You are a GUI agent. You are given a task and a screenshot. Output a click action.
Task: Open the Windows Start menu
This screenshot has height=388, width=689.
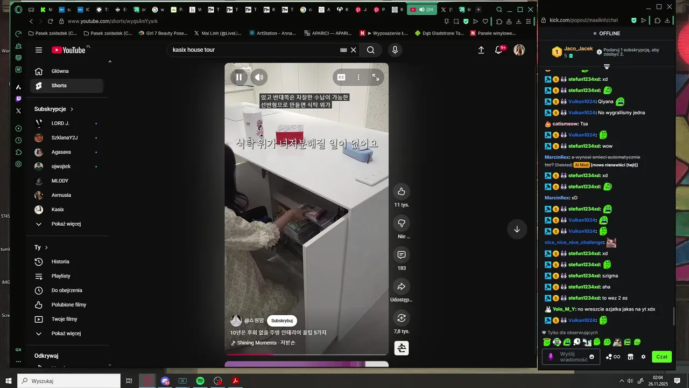point(8,381)
